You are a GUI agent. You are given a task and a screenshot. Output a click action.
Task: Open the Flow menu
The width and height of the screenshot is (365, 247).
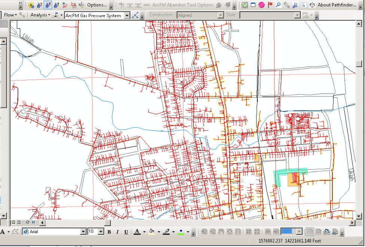click(x=10, y=15)
